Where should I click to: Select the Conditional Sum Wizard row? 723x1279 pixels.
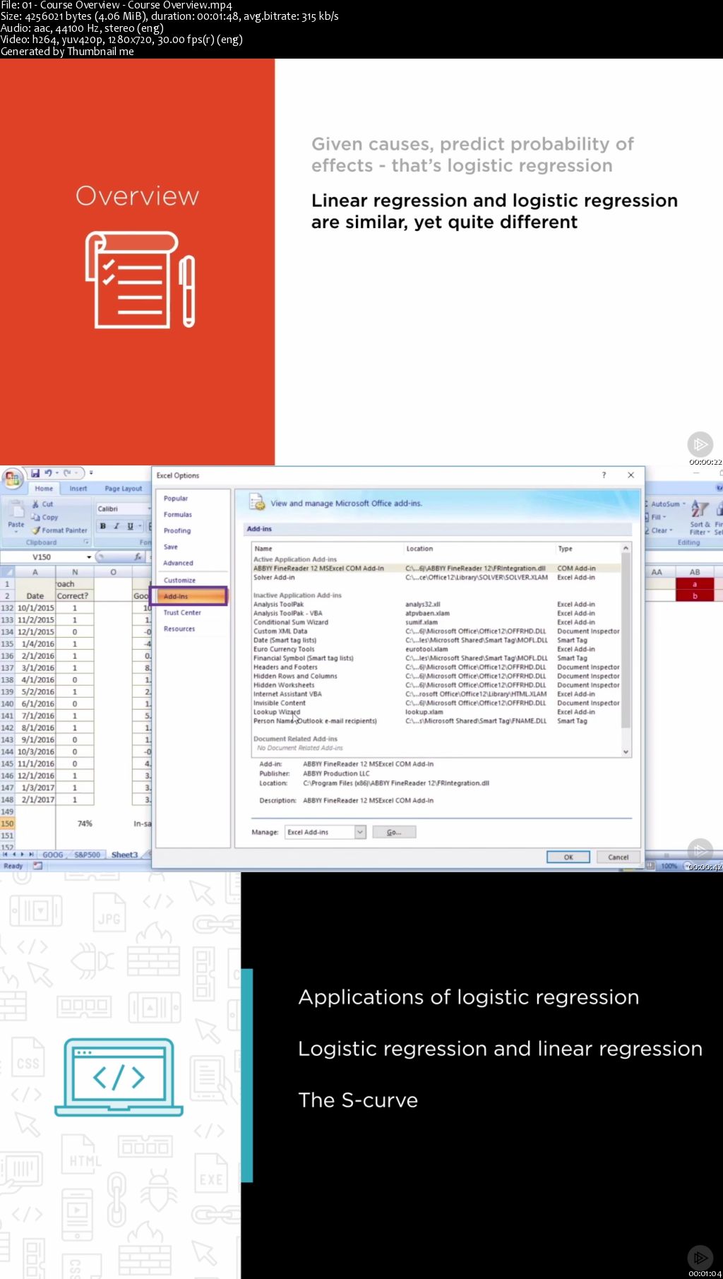pyautogui.click(x=436, y=623)
